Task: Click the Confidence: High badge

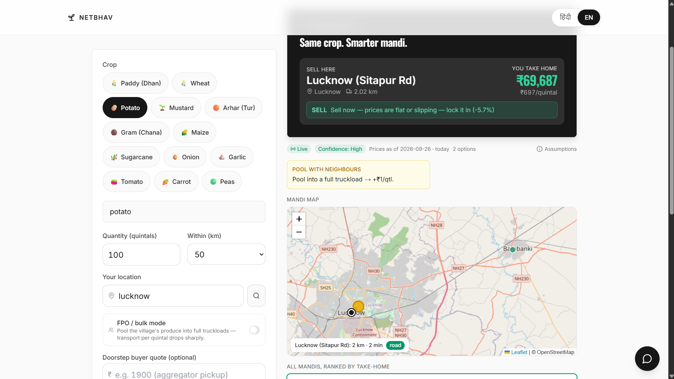Action: pos(340,149)
